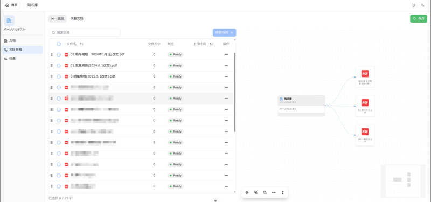Click the Ready status of 02.給与規程 row
The width and height of the screenshot is (431, 202).
coord(176,55)
